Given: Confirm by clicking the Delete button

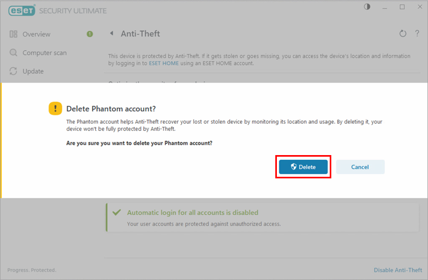Looking at the screenshot, I should (303, 167).
